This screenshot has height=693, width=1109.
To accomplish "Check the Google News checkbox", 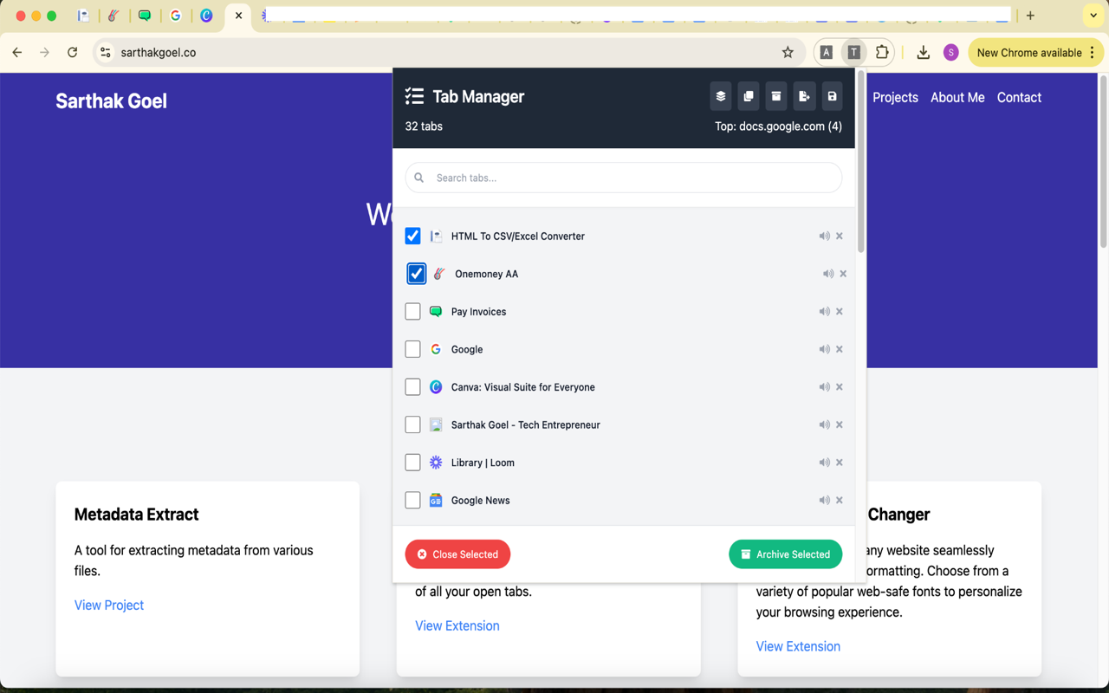I will 412,500.
